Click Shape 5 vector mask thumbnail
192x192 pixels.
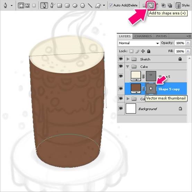151,76
